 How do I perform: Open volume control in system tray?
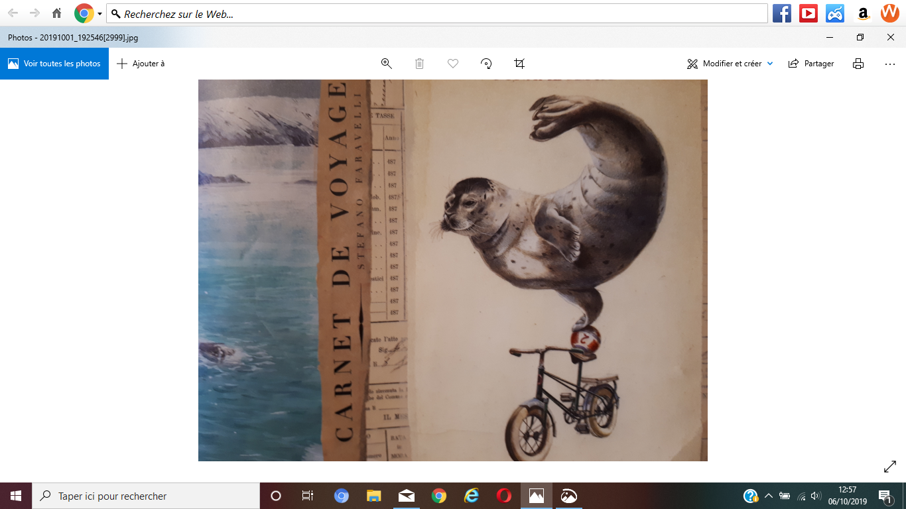[x=816, y=496]
